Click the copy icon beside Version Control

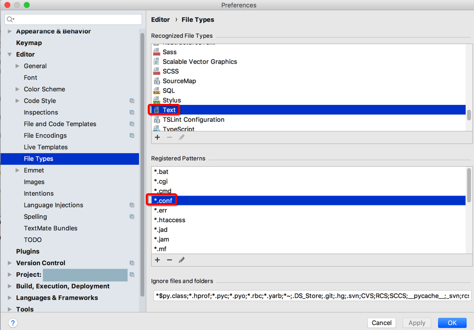point(132,263)
